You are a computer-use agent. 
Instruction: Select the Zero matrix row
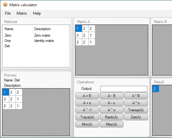coord(36,35)
